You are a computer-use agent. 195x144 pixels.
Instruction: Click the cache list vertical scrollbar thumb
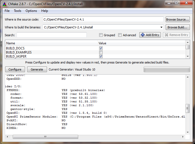(x=188, y=47)
